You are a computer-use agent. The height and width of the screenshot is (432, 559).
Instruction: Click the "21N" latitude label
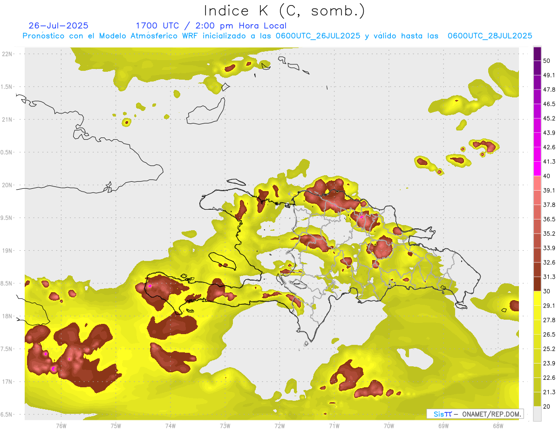coord(7,119)
